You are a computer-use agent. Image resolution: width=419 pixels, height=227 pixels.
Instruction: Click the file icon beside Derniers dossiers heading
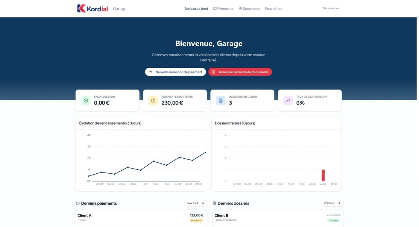coord(214,203)
